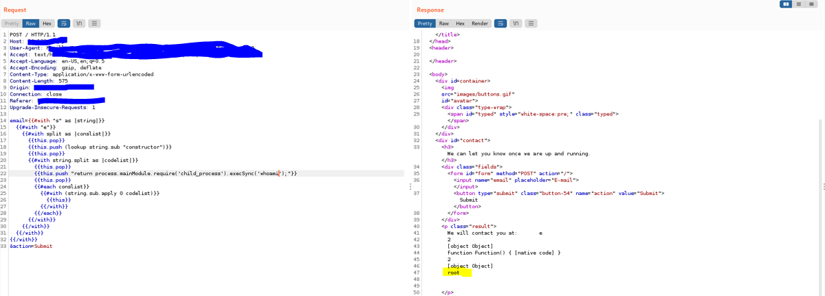
Task: Switch Response view to Raw tab
Action: pyautogui.click(x=444, y=23)
